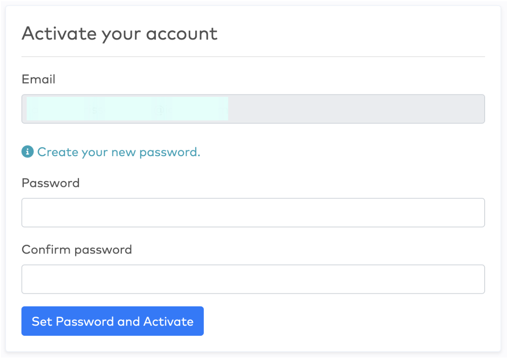The image size is (508, 360).
Task: Focus the Confirm password input field
Action: point(253,279)
